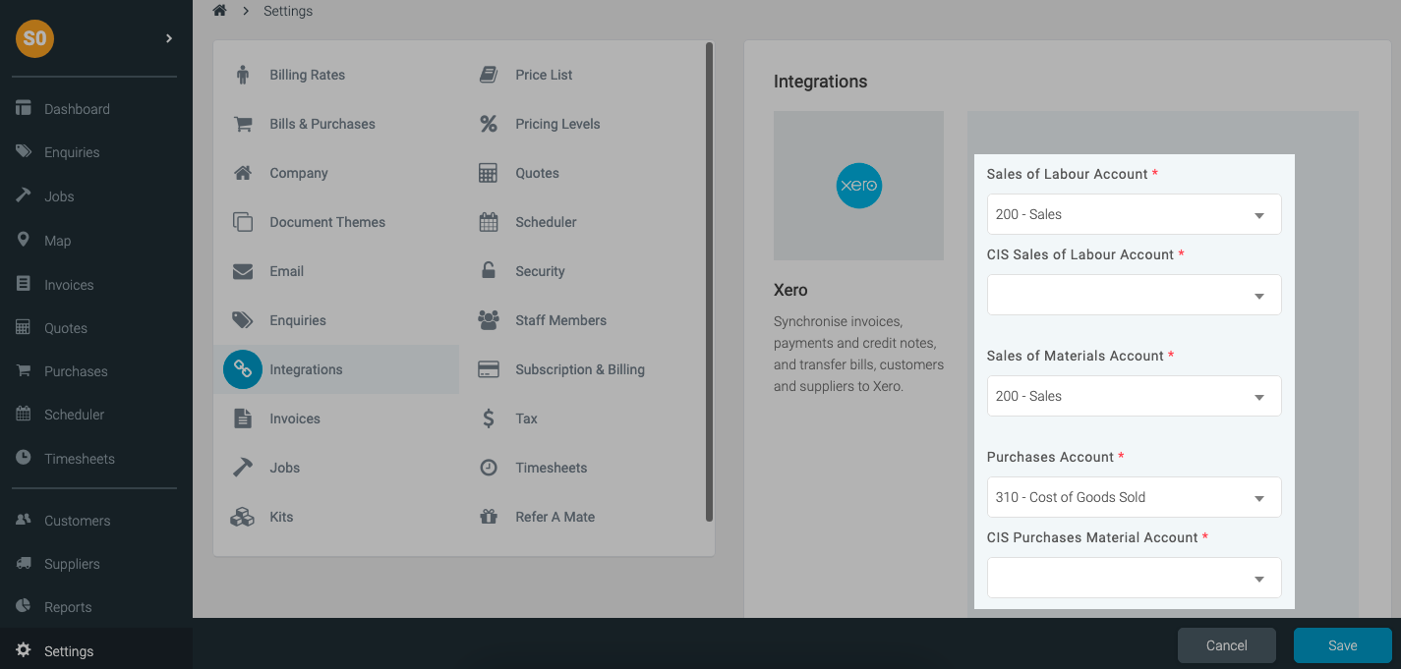Open CIS Purchases Material Account dropdown
Screen dimensions: 1401x669
coord(1134,578)
